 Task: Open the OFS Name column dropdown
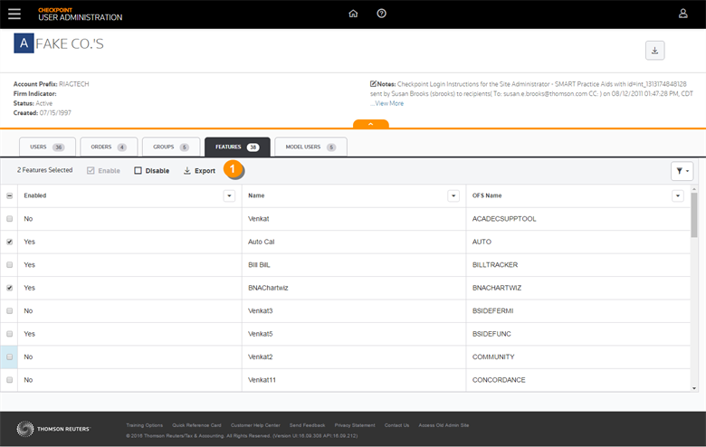coord(677,195)
